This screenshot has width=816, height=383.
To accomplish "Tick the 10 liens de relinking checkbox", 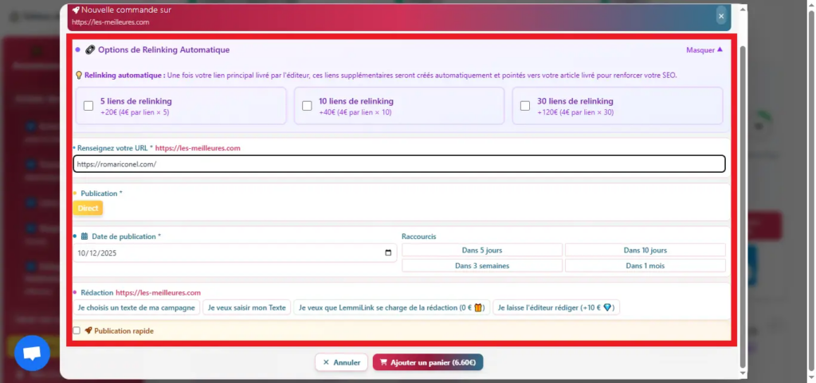I will tap(307, 106).
